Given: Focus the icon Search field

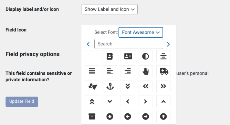Looking at the screenshot, I should [x=129, y=44].
